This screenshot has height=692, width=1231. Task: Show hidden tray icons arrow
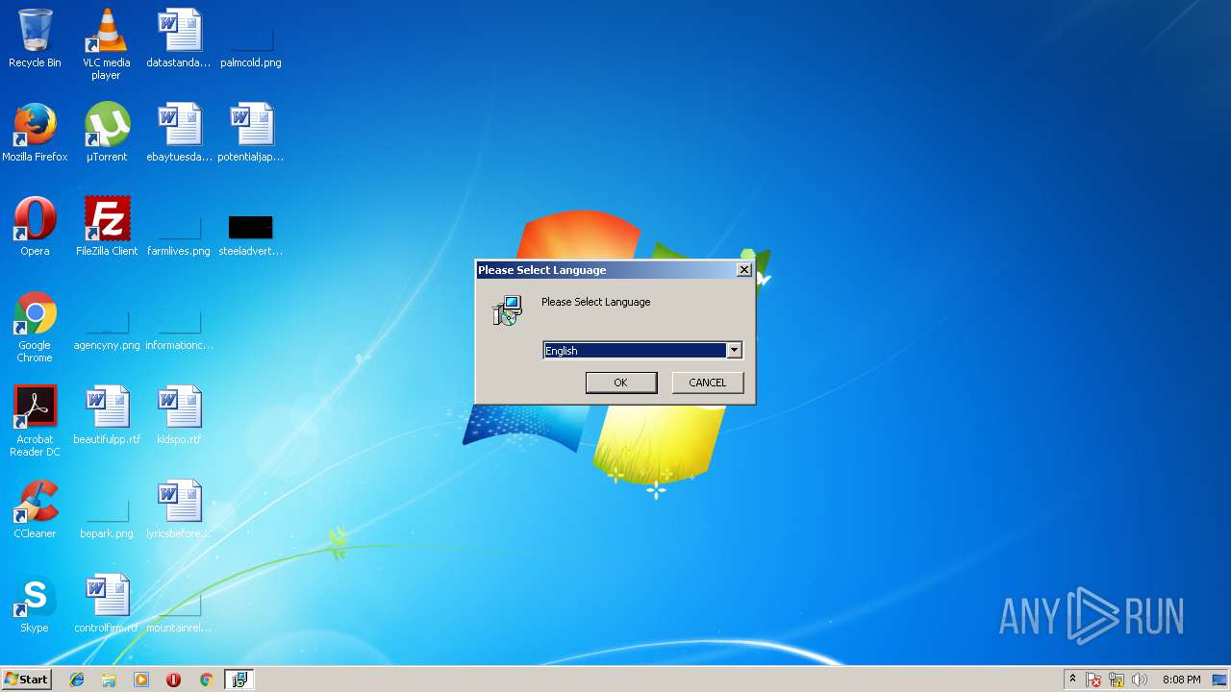coord(1072,680)
